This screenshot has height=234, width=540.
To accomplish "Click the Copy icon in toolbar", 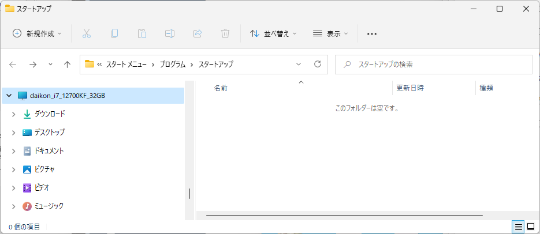I will (114, 33).
